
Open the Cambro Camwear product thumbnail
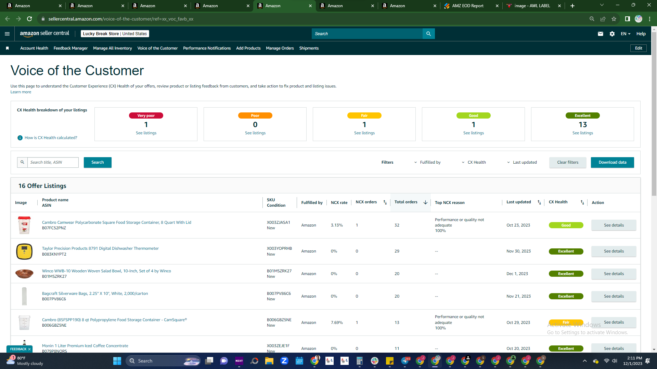[24, 225]
